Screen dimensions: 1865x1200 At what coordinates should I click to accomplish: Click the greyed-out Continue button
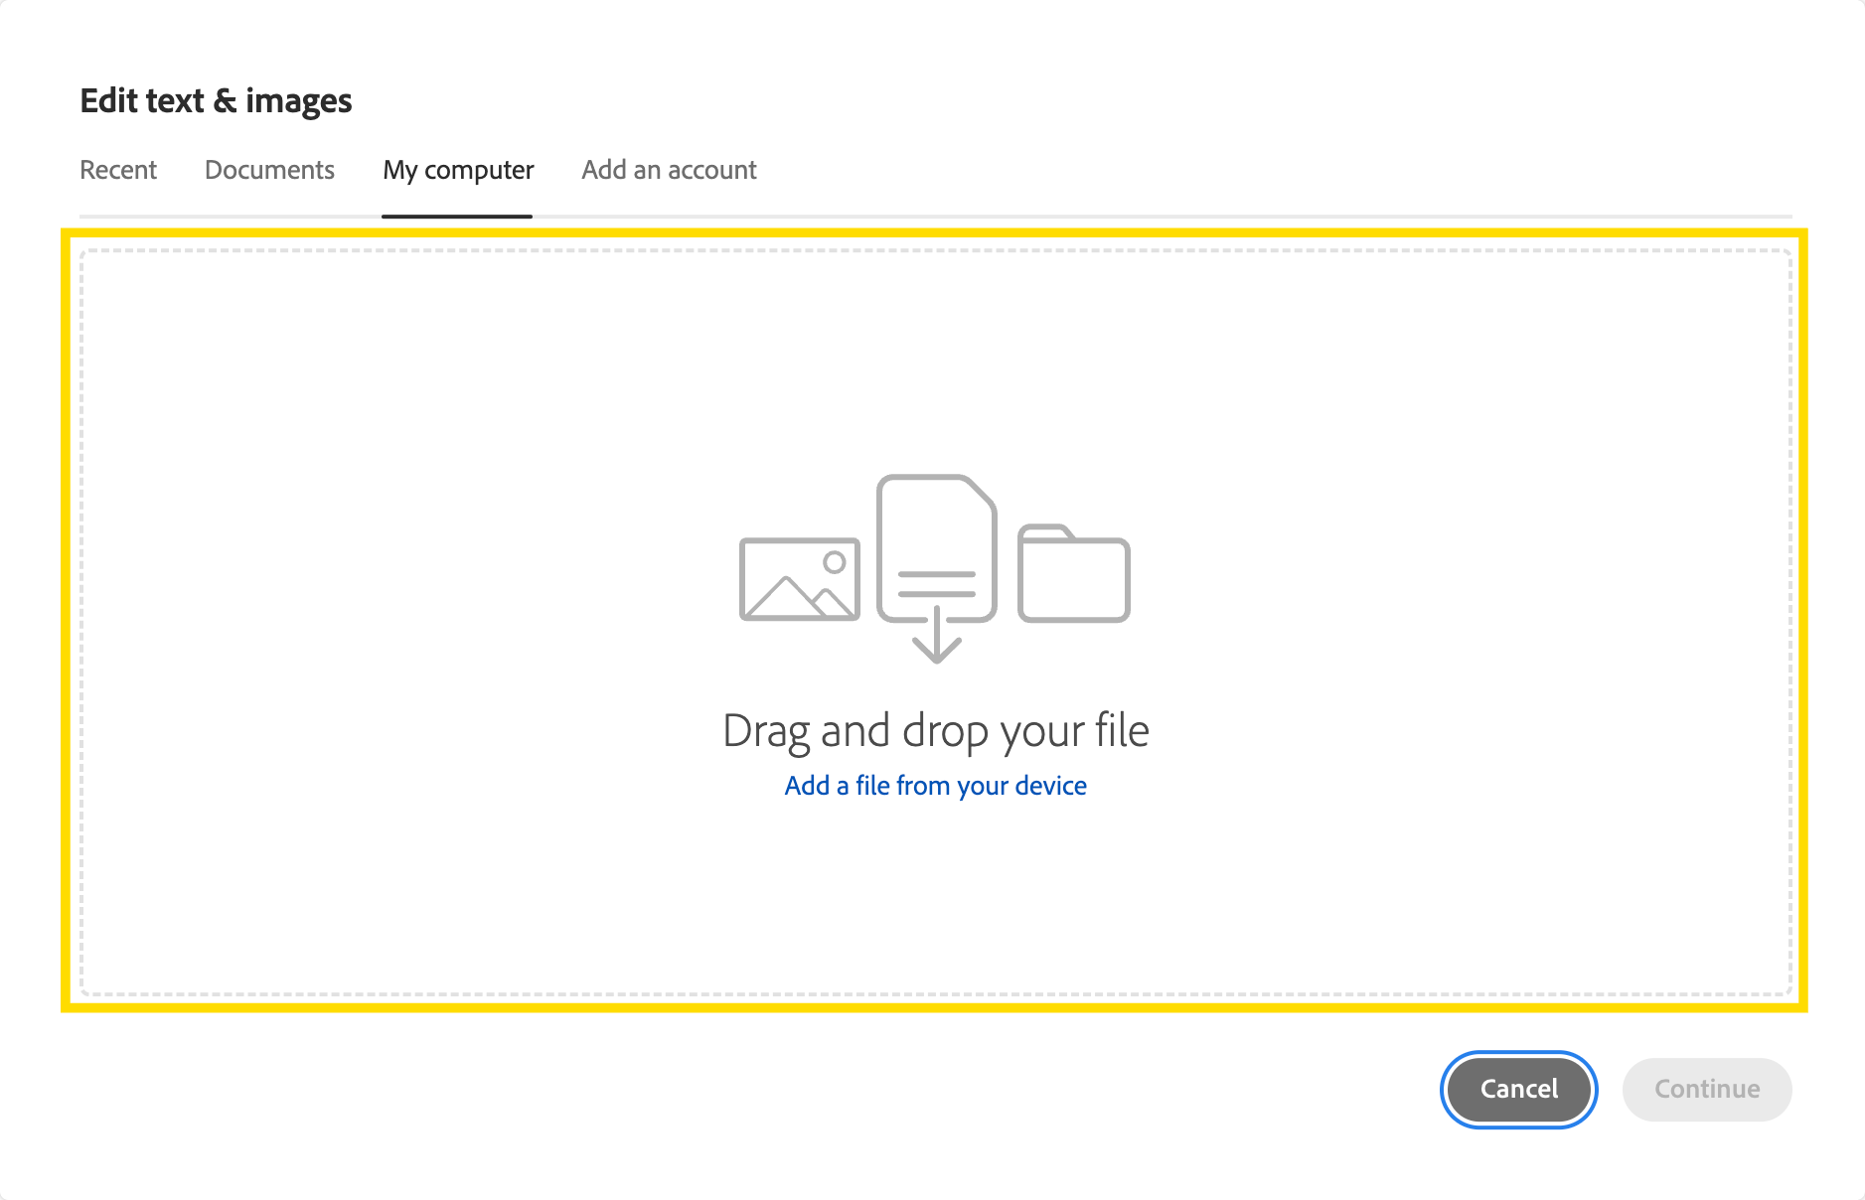1707,1090
